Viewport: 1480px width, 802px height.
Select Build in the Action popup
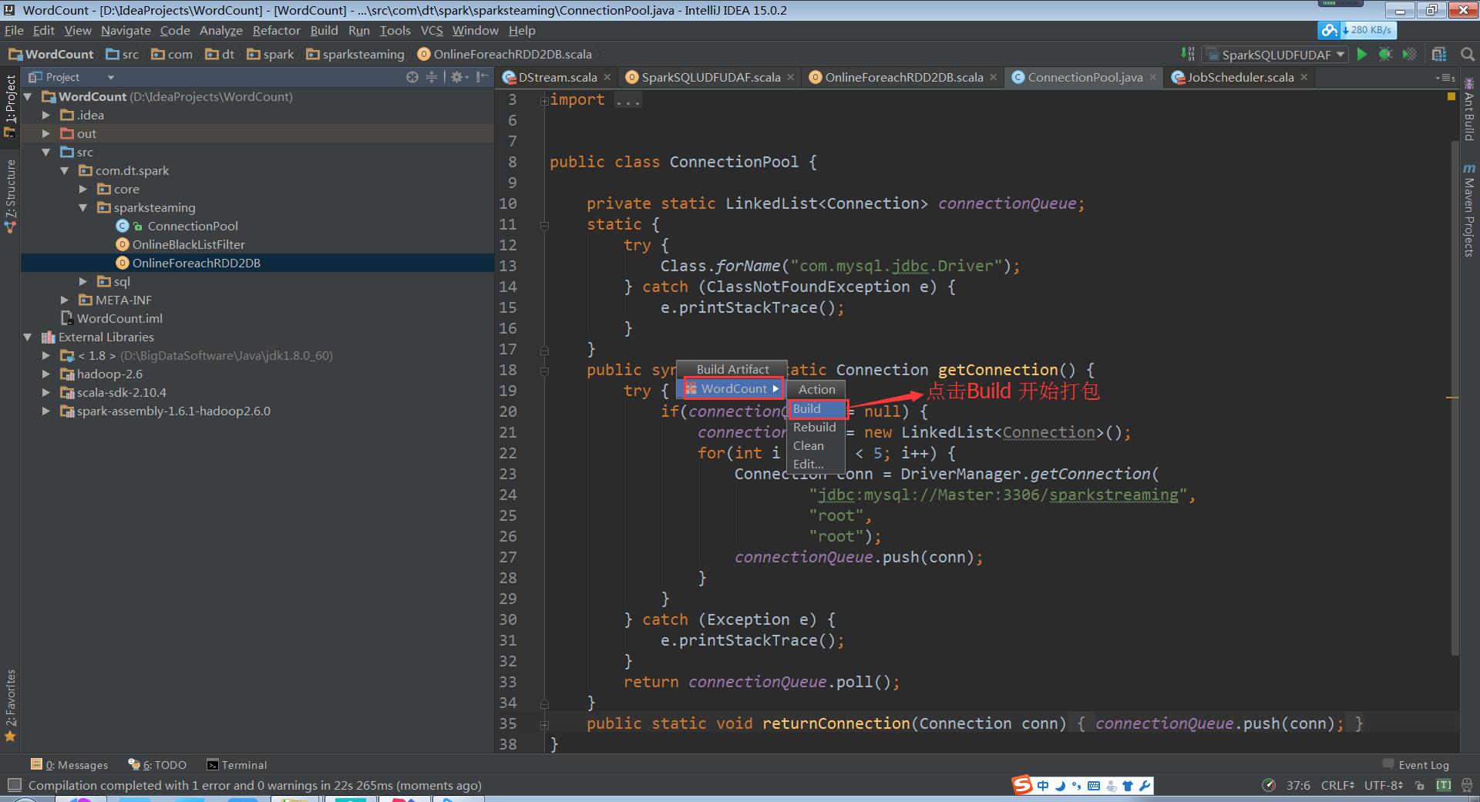coord(817,408)
